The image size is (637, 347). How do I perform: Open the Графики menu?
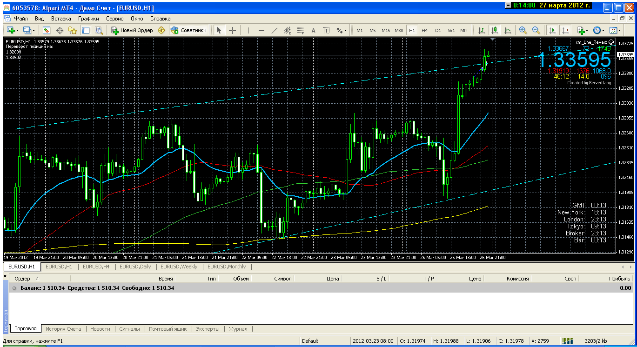88,19
